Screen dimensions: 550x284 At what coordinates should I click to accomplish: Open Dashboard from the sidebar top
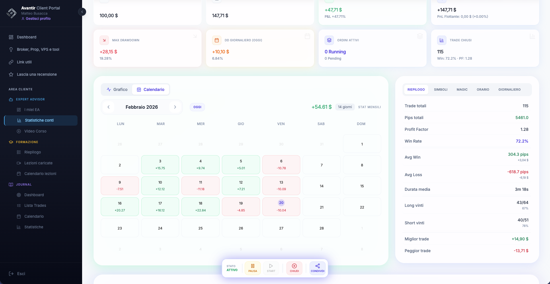pos(26,37)
